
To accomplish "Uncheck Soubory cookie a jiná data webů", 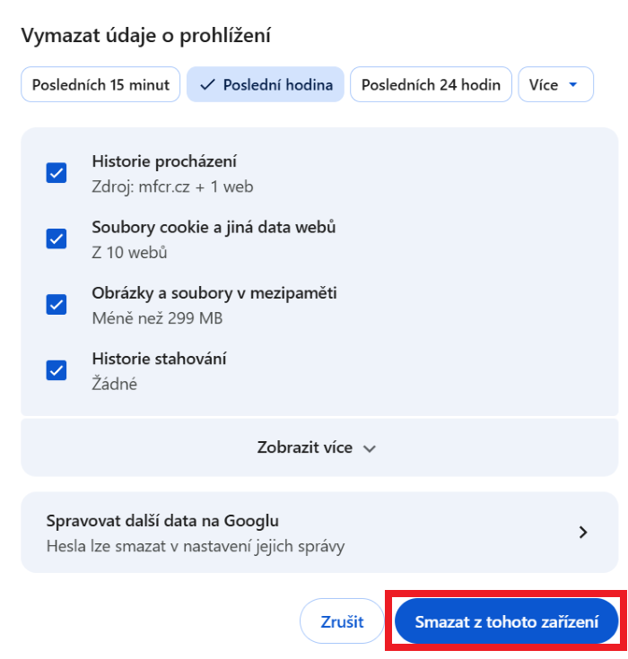I will (x=57, y=238).
